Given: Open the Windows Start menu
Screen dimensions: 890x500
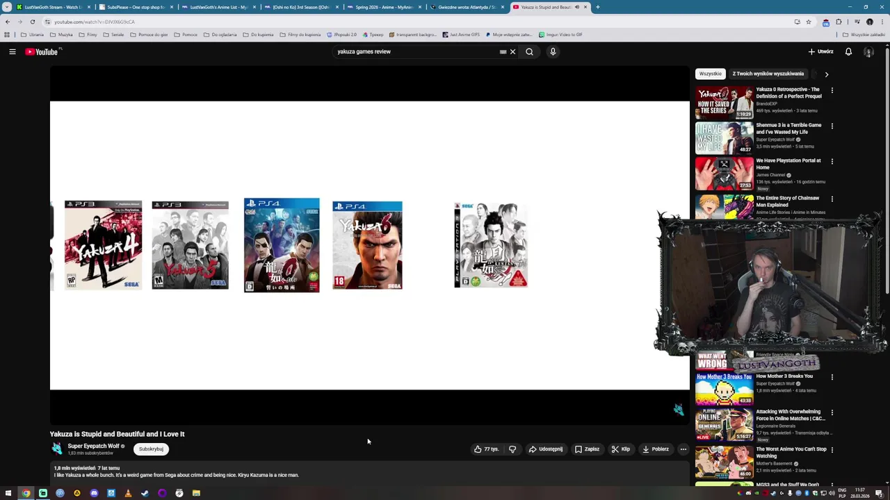Looking at the screenshot, I should pyautogui.click(x=8, y=493).
